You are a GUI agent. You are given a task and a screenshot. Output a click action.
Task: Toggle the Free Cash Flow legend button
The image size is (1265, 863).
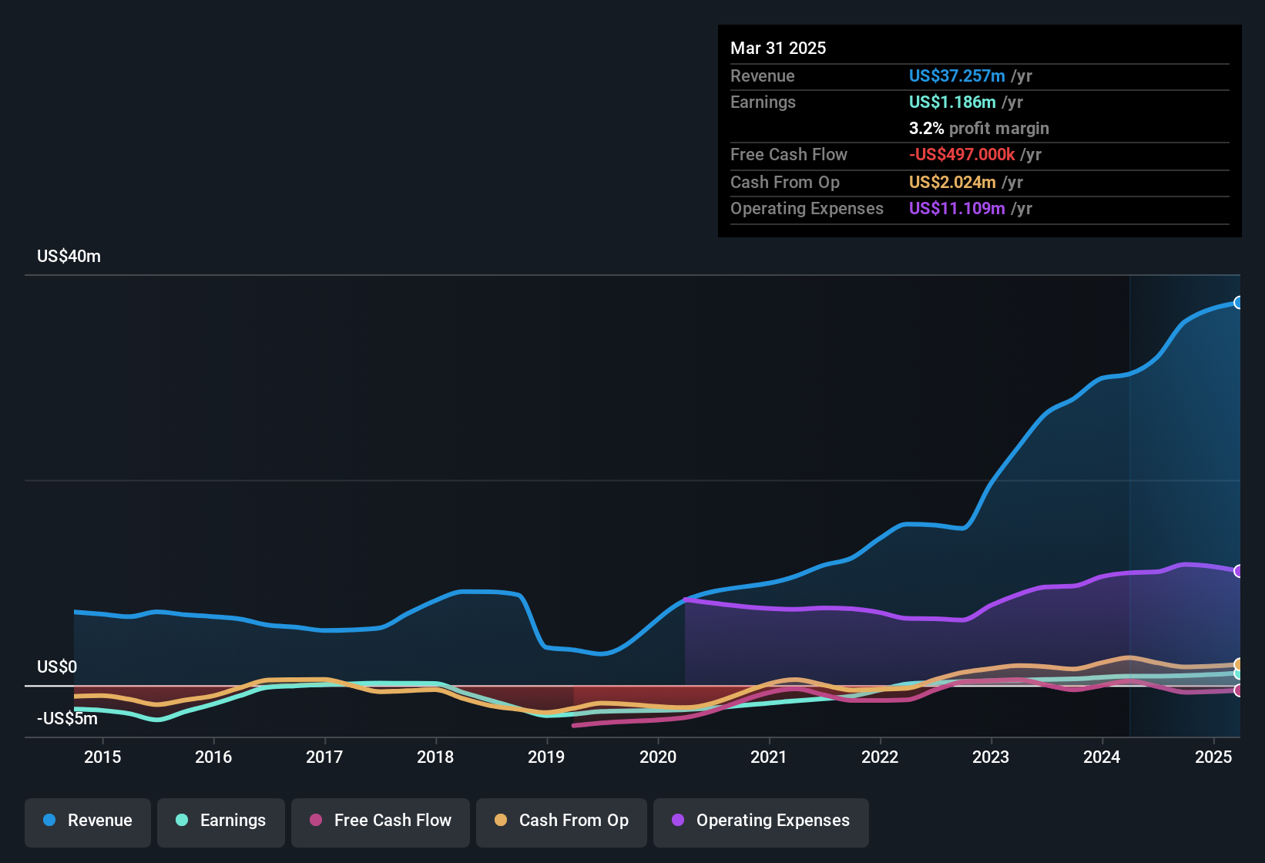pos(381,822)
